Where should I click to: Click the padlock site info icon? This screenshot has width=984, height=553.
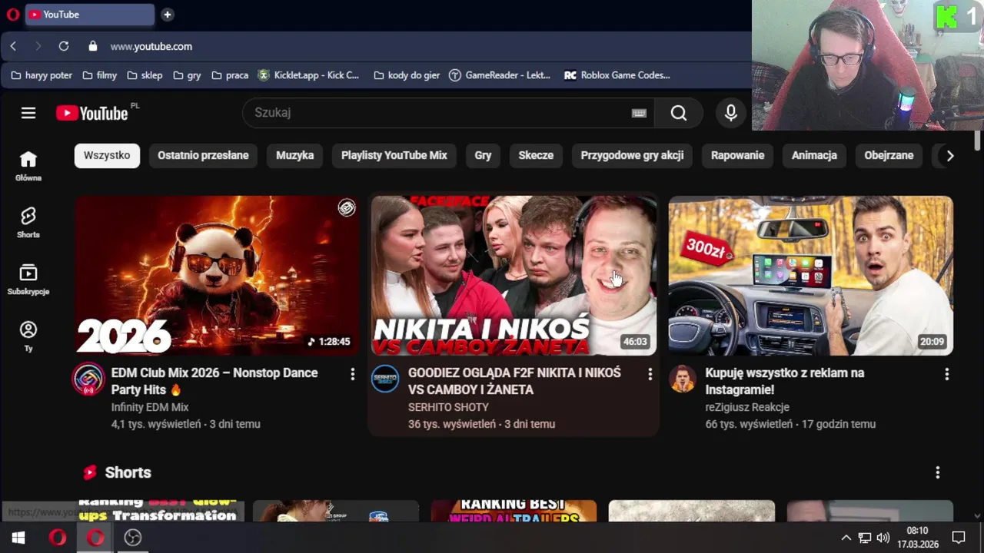coord(93,46)
